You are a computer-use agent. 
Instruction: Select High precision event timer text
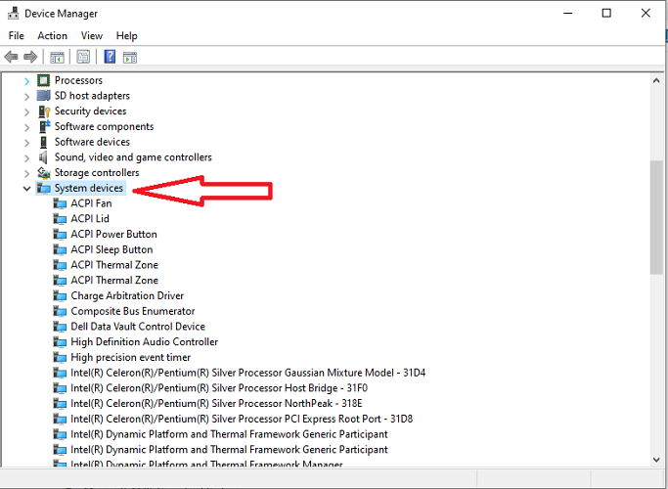click(x=130, y=357)
